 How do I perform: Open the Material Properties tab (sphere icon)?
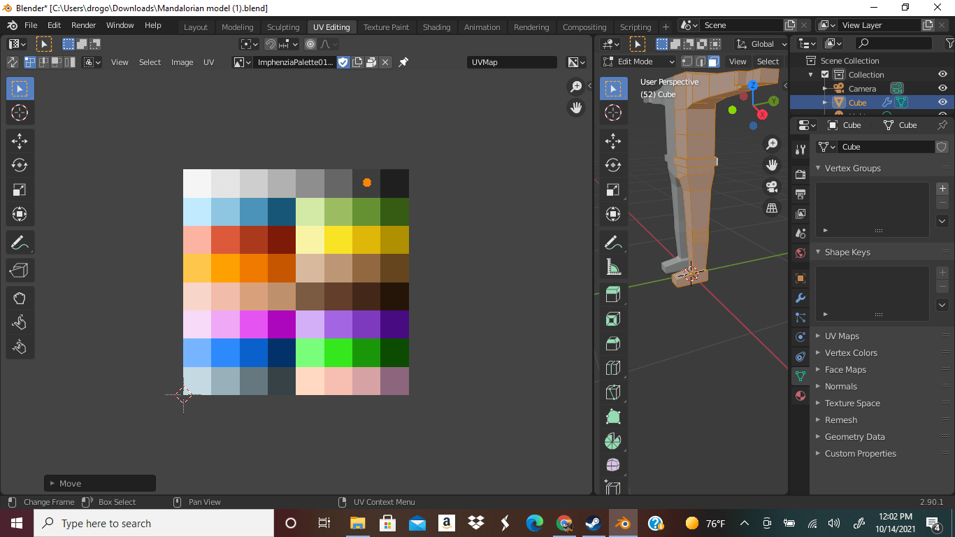tap(800, 396)
